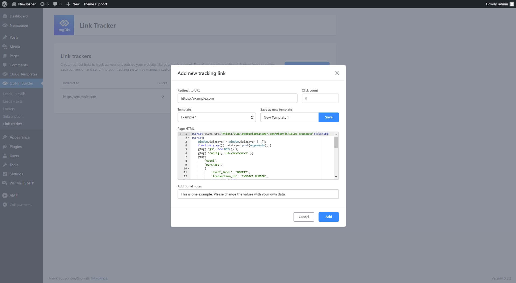The height and width of the screenshot is (283, 516).
Task: Click the blue Save template button
Action: [x=328, y=117]
